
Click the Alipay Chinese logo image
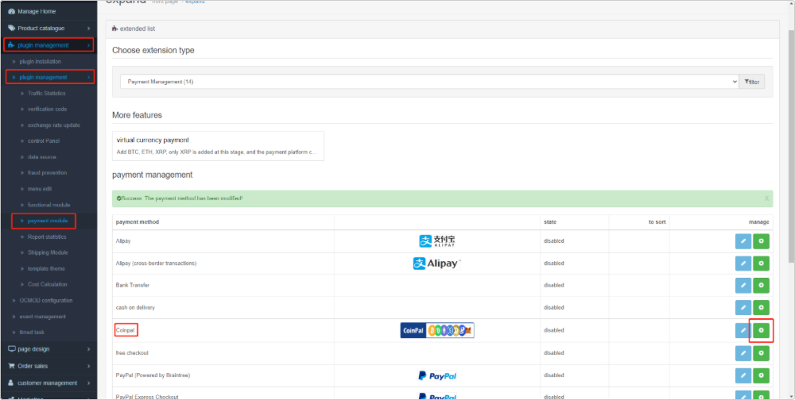437,241
